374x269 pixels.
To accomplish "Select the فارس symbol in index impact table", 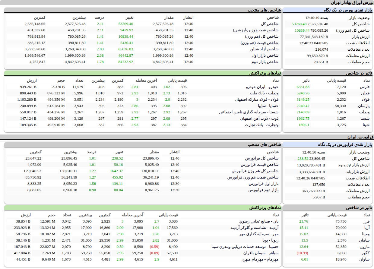I will point(365,87).
